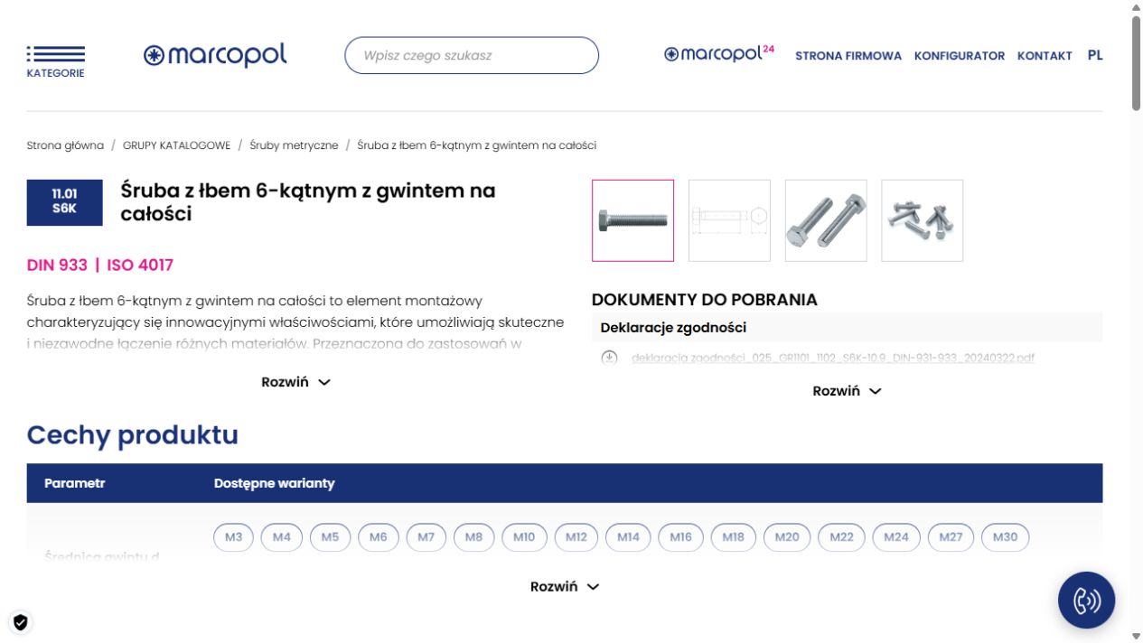Open the marcopol24 shop logo link

pos(719,54)
